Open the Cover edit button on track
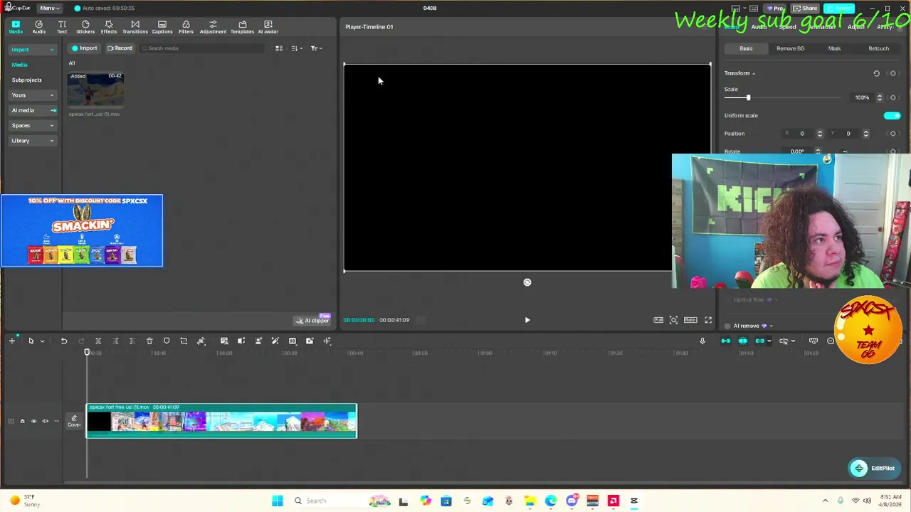 (74, 421)
